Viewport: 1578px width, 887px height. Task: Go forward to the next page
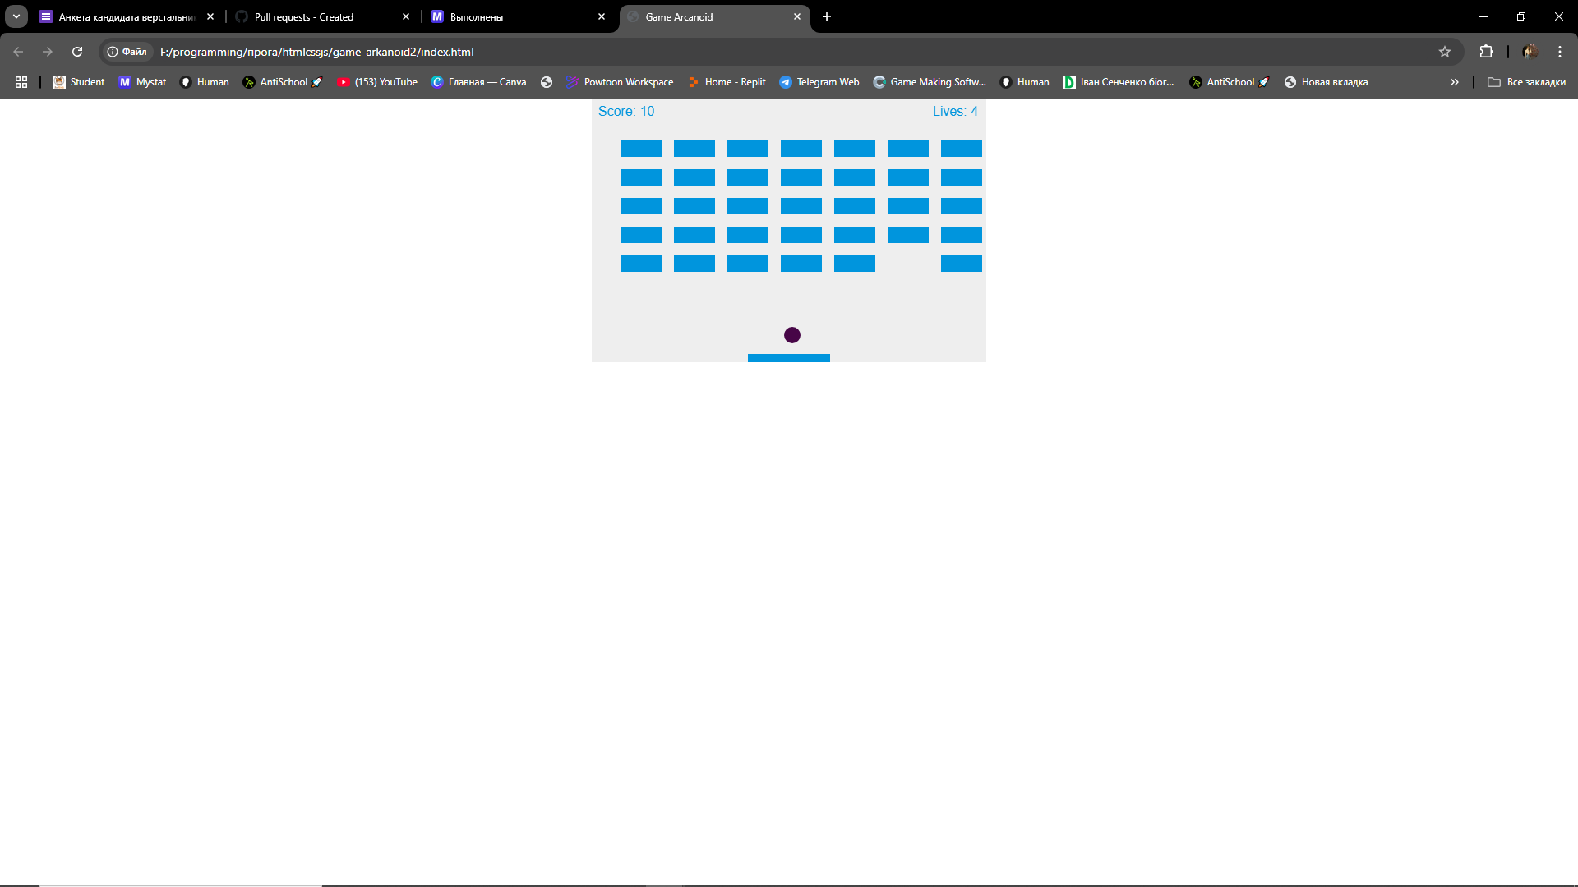pos(48,52)
